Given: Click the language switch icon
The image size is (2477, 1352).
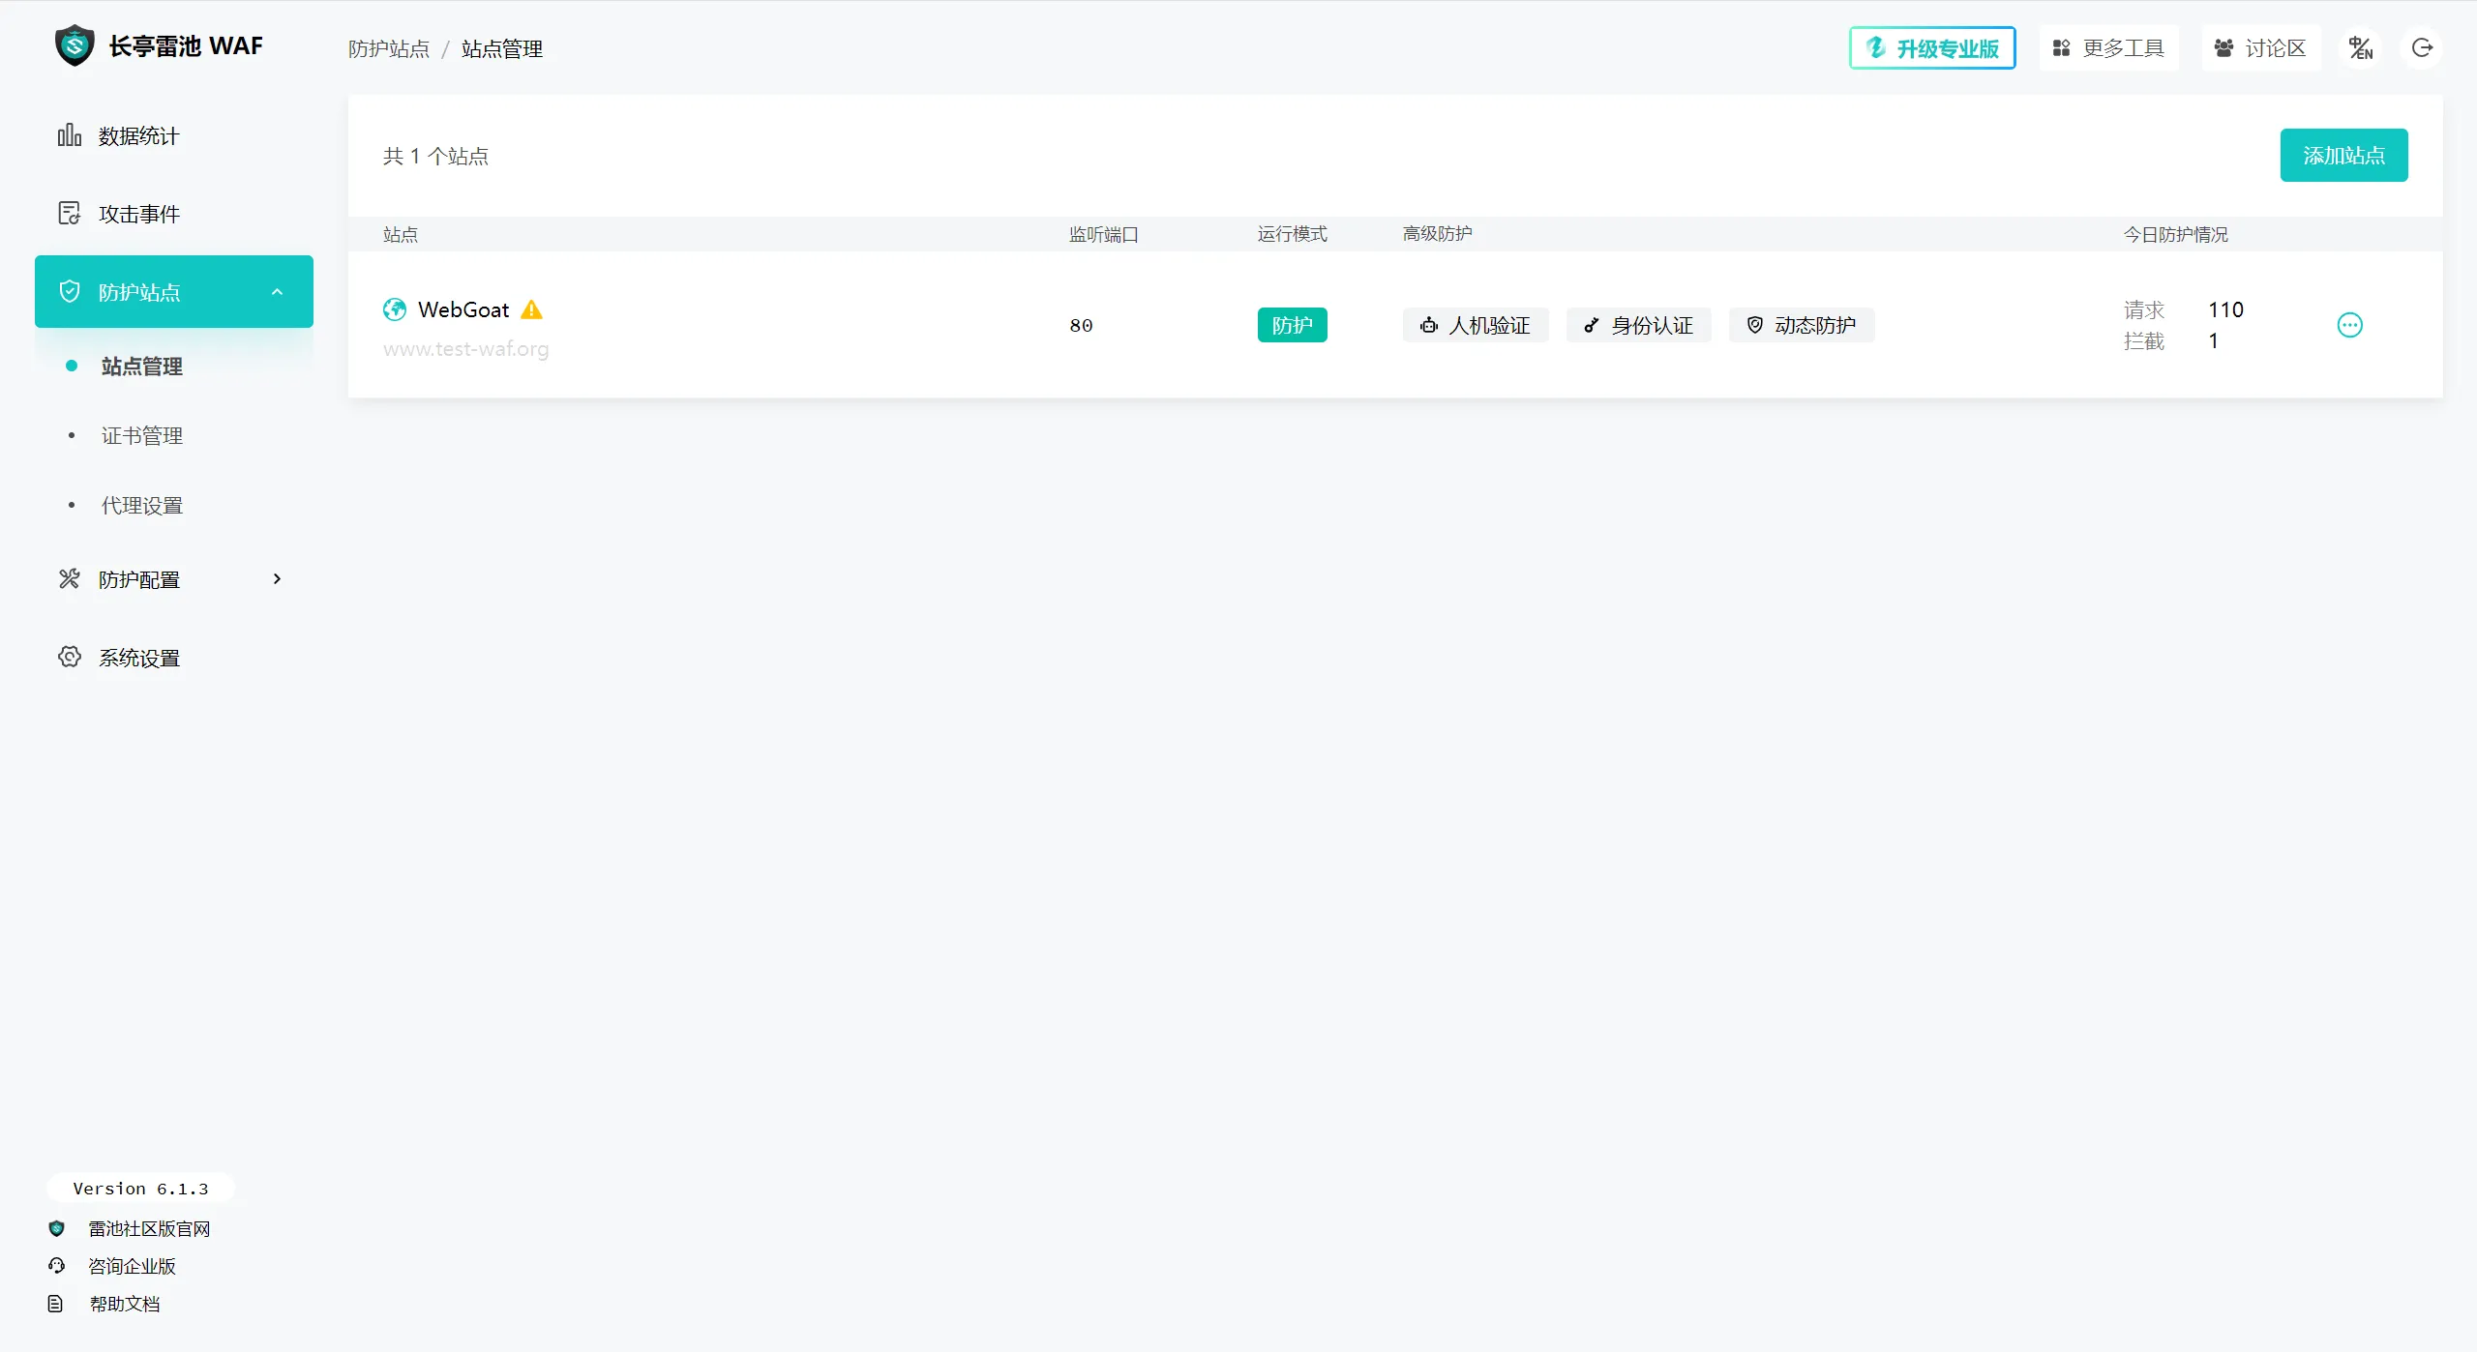Looking at the screenshot, I should pyautogui.click(x=2361, y=48).
